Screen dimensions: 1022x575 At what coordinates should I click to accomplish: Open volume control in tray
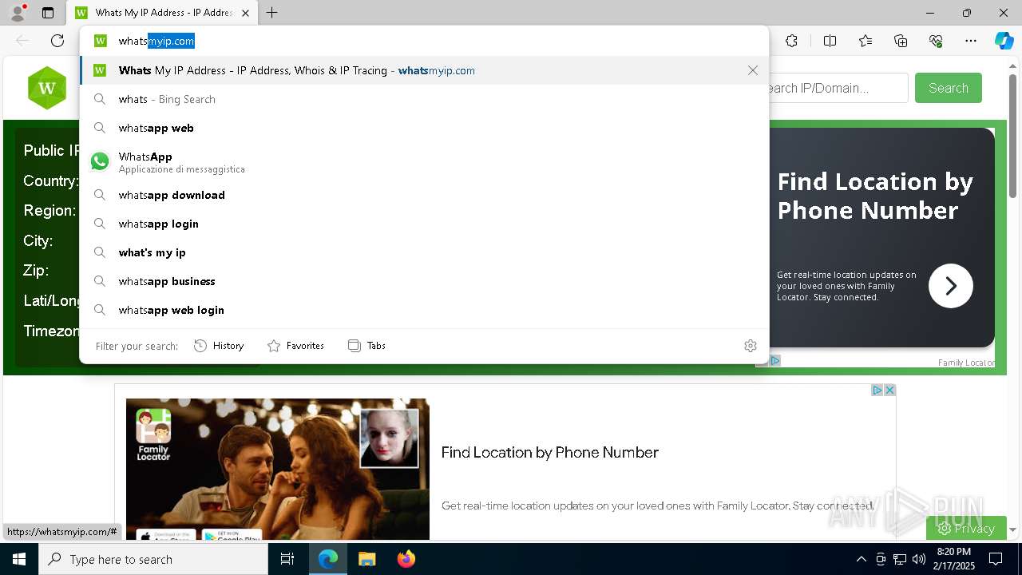pyautogui.click(x=918, y=559)
